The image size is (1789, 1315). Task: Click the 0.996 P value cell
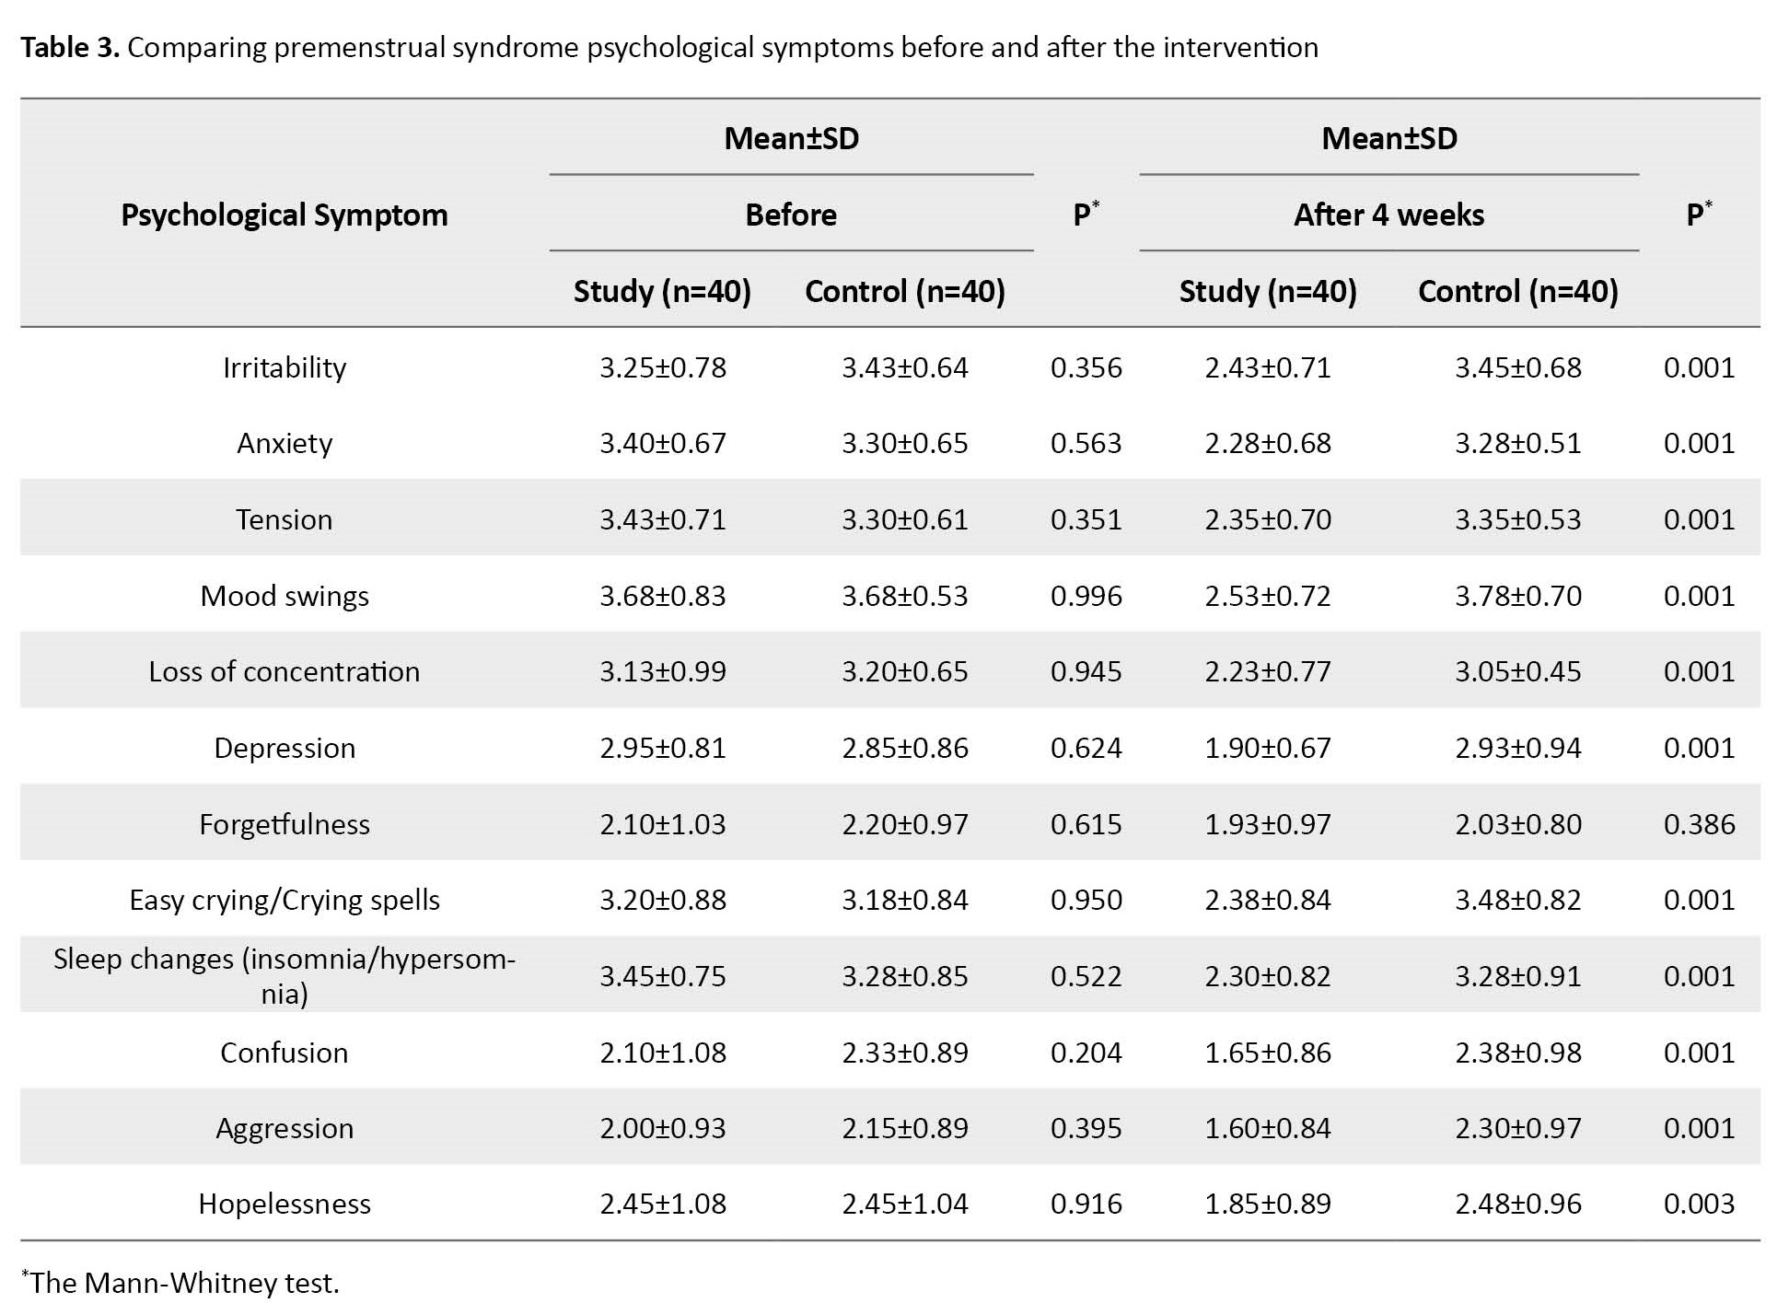click(x=1086, y=596)
